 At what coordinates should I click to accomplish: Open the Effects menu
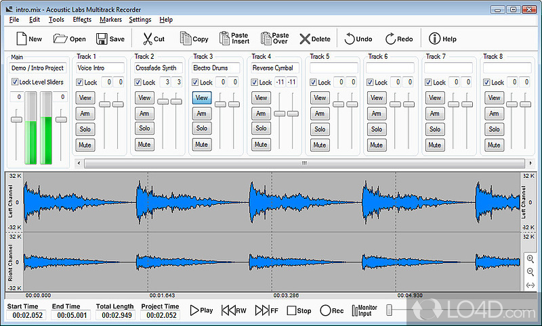82,20
